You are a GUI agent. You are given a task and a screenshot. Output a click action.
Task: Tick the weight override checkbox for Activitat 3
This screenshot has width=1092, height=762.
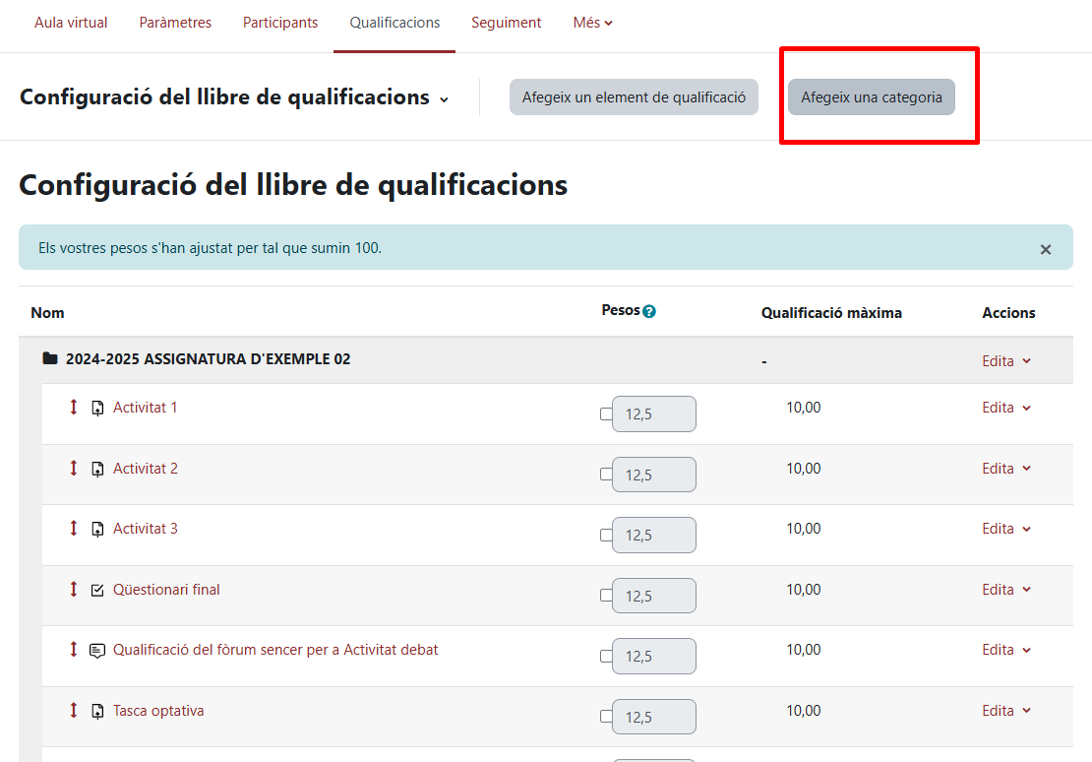(606, 536)
